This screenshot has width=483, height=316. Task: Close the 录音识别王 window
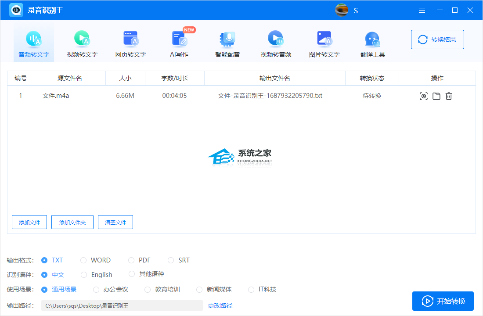coord(470,10)
